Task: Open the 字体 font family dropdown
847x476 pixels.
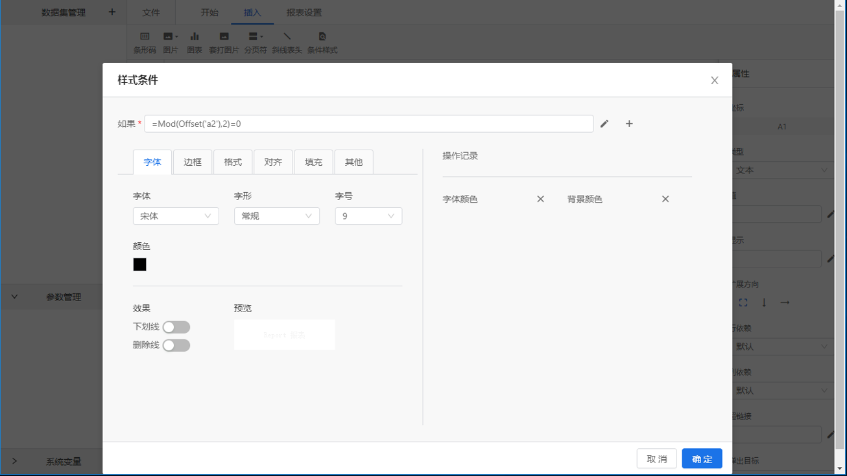Action: point(176,216)
